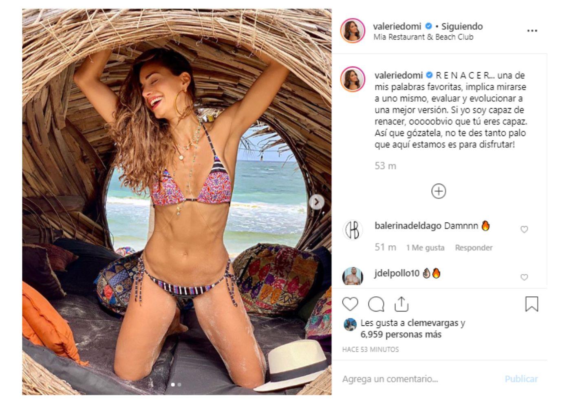The image size is (587, 400).
Task: Open Mia Restaurant & Beach Club location
Action: tap(424, 37)
